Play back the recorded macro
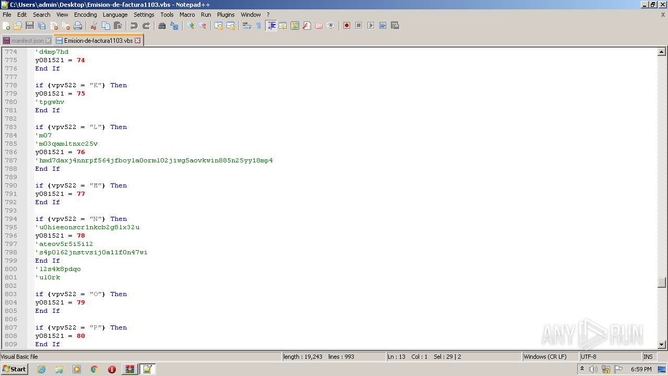668x376 pixels. tap(371, 26)
